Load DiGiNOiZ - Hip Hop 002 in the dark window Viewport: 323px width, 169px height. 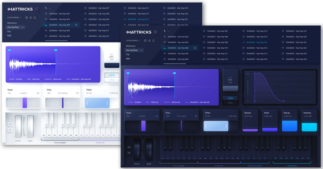[x=178, y=37]
